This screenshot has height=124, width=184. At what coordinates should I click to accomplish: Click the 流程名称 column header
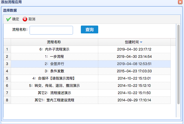pyautogui.click(x=54, y=42)
